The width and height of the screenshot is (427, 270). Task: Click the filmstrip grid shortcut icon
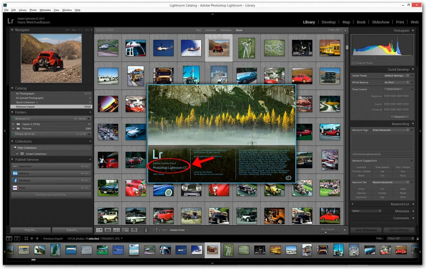tap(26, 239)
